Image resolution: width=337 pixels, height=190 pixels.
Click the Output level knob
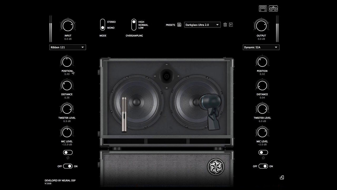click(261, 26)
